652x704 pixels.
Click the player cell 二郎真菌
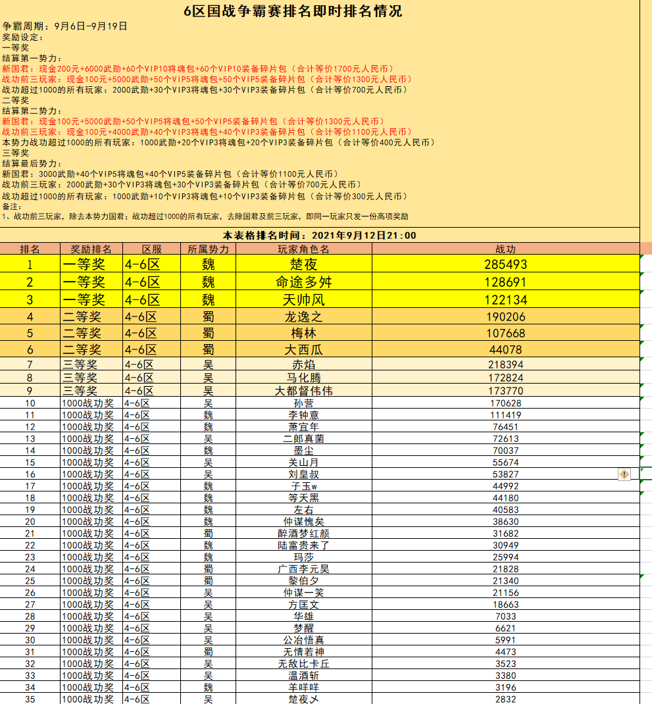tap(304, 438)
